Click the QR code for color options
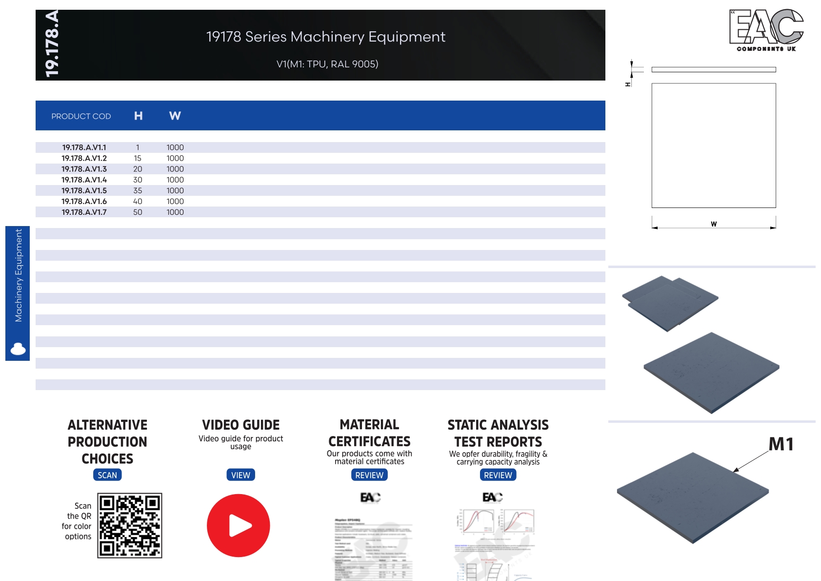 130,525
